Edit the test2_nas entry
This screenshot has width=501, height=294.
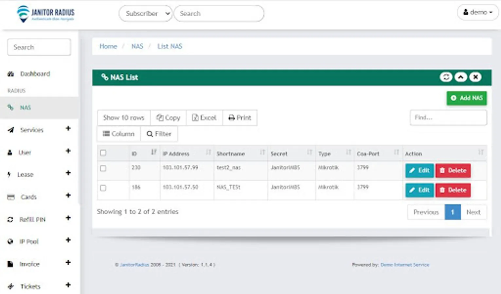click(x=420, y=171)
